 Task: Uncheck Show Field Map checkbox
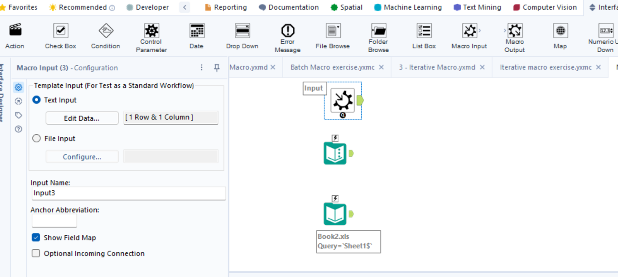tap(36, 237)
